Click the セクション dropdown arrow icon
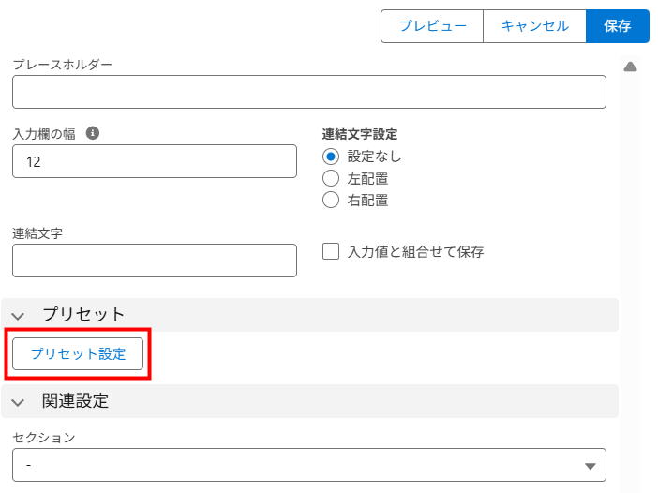The image size is (658, 493). tap(591, 466)
